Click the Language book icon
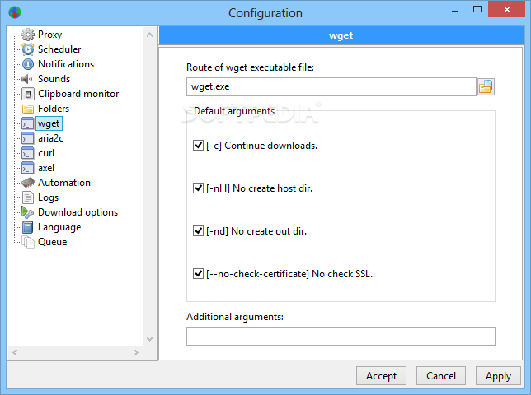 coord(28,227)
